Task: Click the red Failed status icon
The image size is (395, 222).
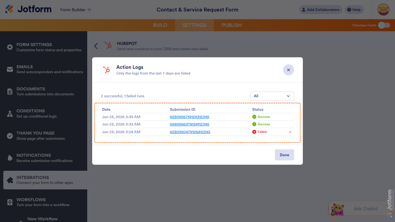Action: tap(254, 132)
